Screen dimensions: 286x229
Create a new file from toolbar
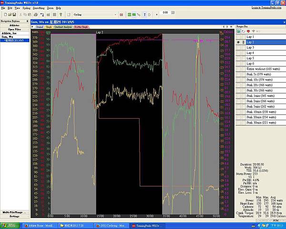pos(5,15)
